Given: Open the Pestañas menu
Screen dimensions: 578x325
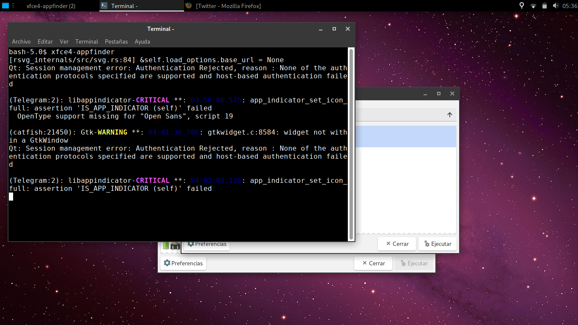Looking at the screenshot, I should pyautogui.click(x=116, y=41).
